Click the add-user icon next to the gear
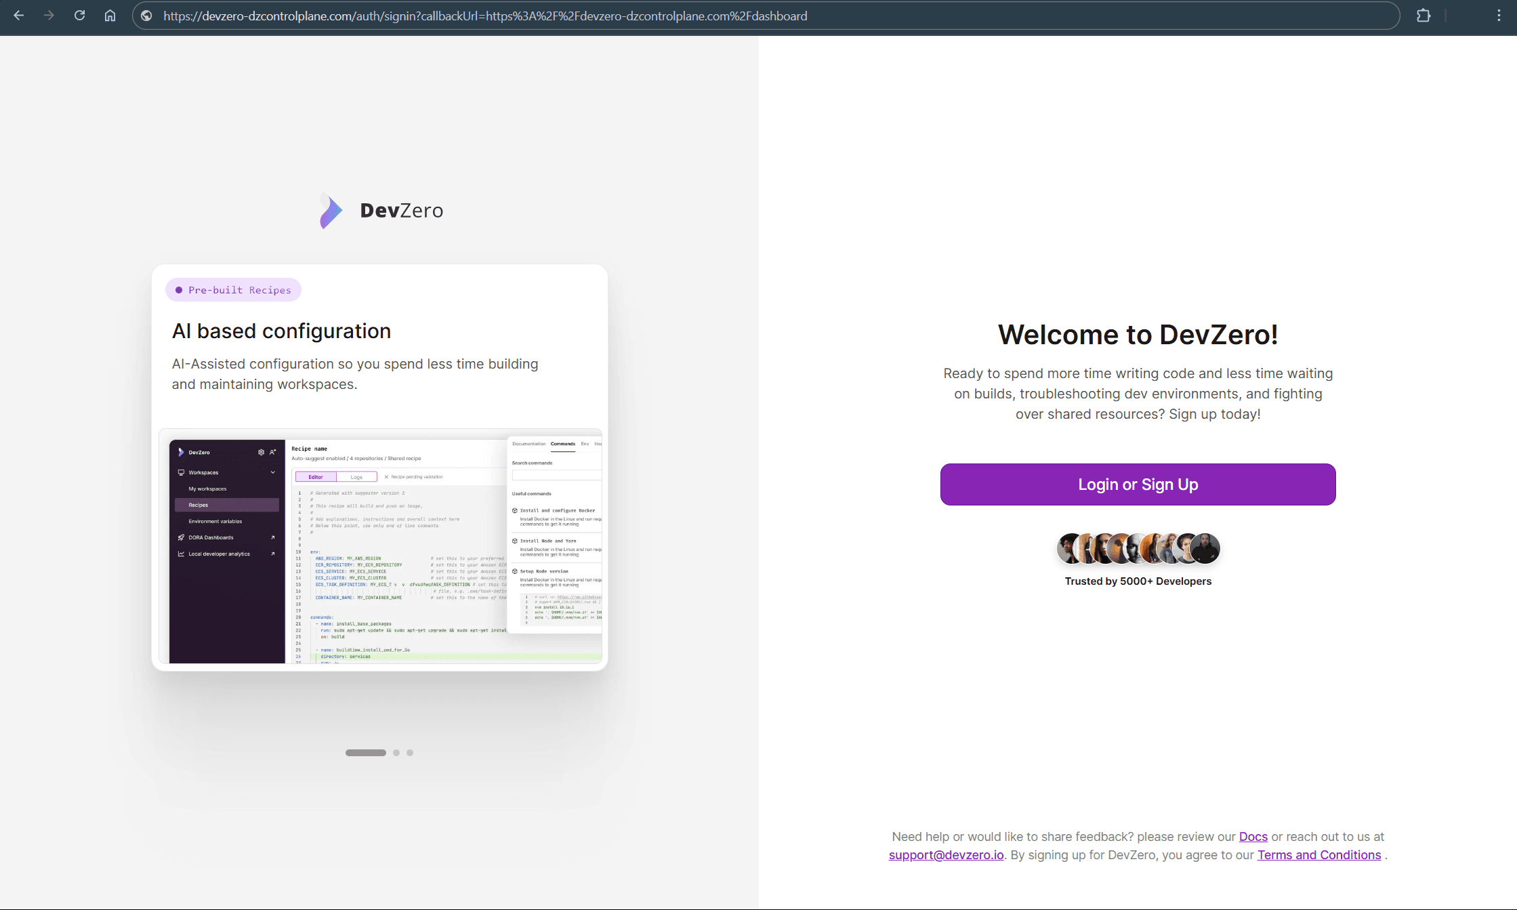 [272, 453]
